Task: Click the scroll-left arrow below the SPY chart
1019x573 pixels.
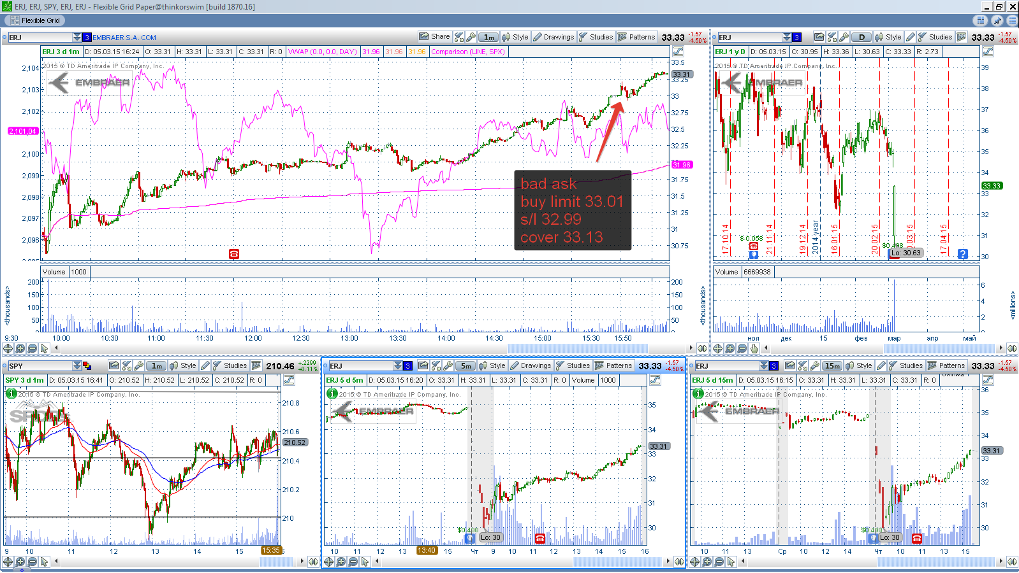Action: click(x=56, y=562)
